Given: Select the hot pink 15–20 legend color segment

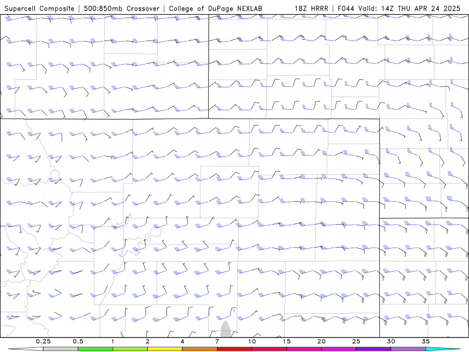Looking at the screenshot, I should click(304, 349).
